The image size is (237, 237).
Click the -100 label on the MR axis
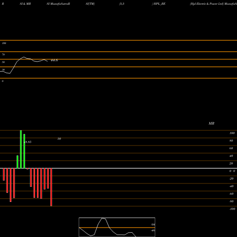(232, 209)
